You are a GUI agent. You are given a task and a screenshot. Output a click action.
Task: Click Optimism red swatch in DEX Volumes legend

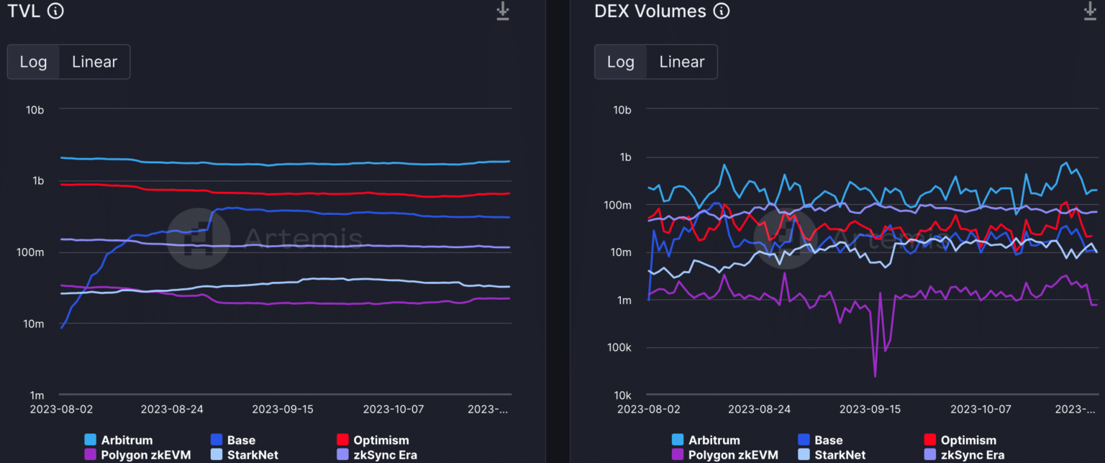pos(929,440)
